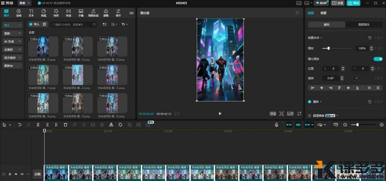The height and width of the screenshot is (181, 386).
Task: Expand the 导入 sidebar category
Action: point(12,25)
